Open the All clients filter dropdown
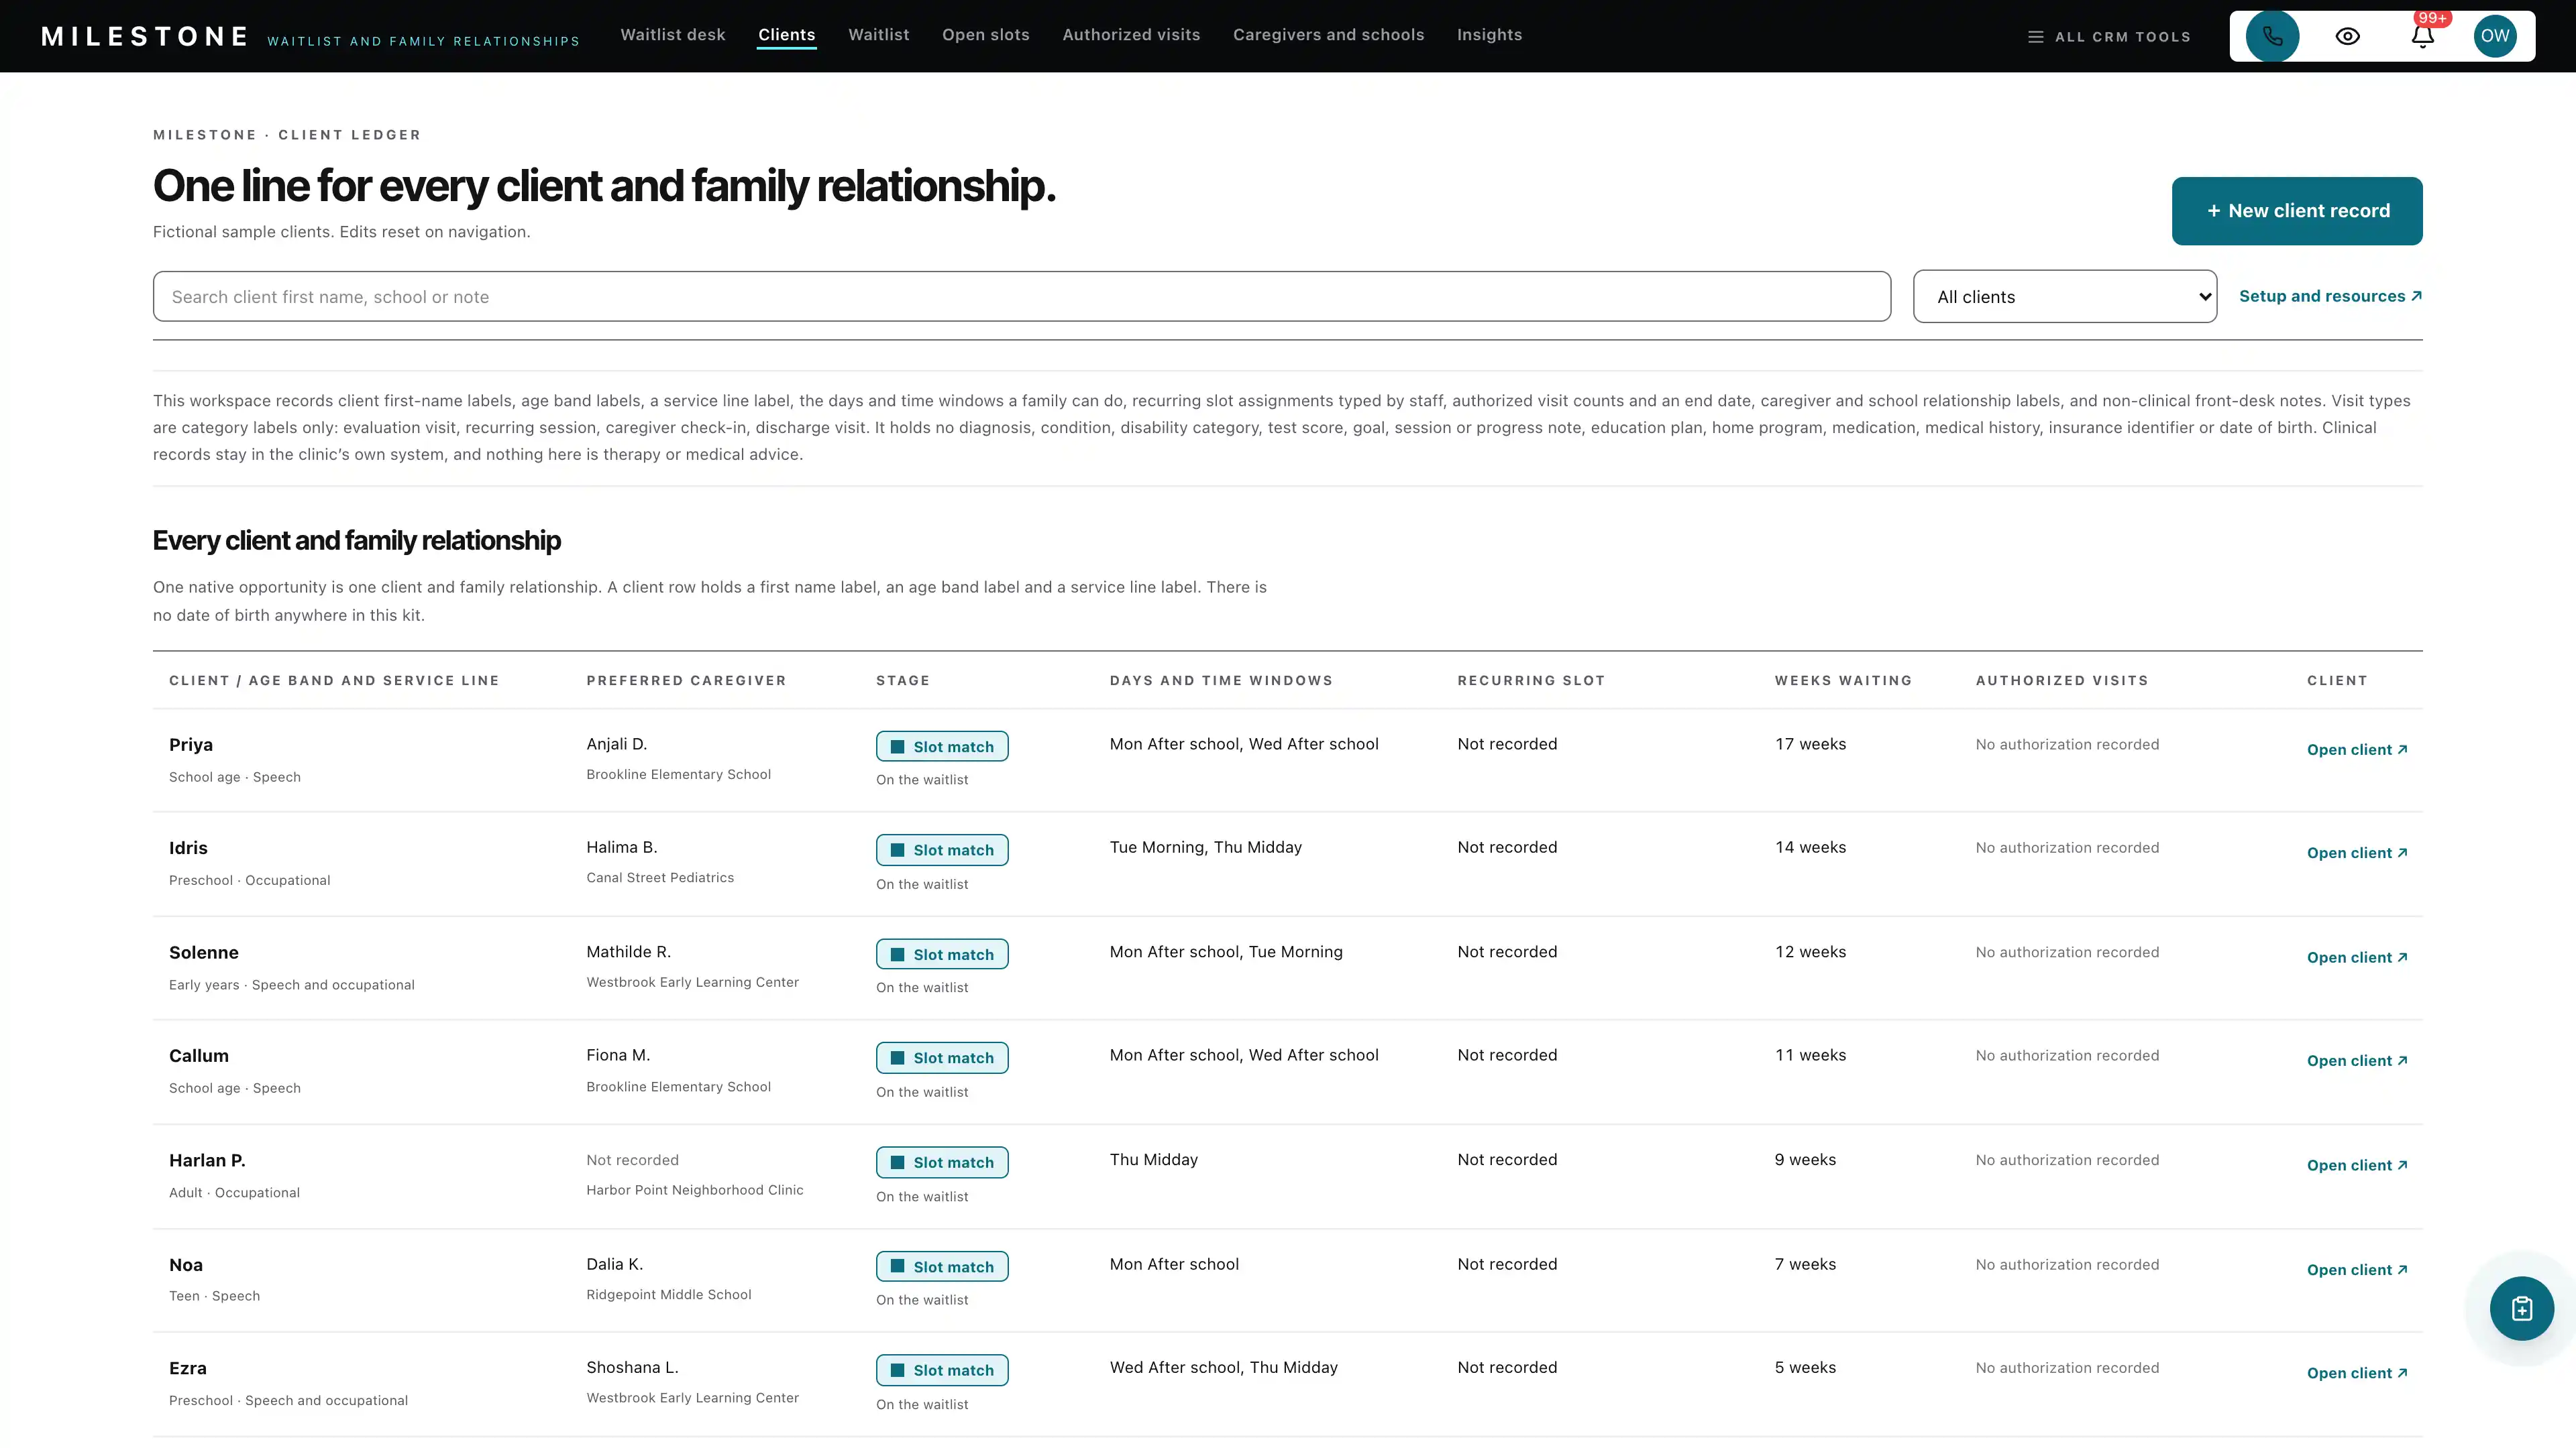The height and width of the screenshot is (1448, 2576). [2065, 297]
